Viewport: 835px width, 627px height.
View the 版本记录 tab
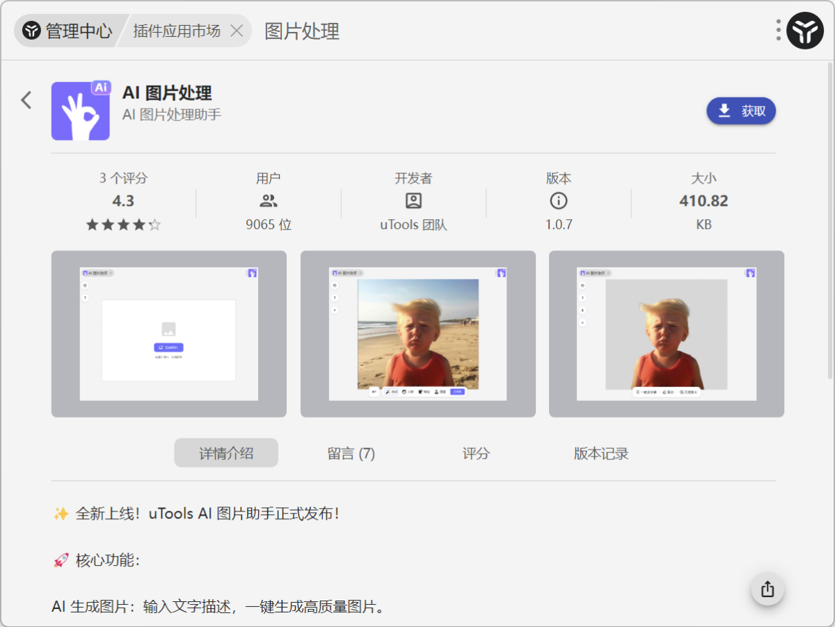click(601, 453)
